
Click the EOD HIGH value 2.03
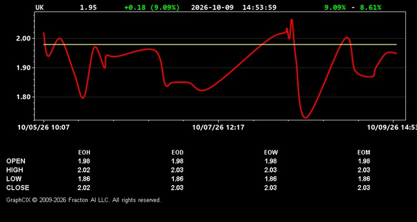click(177, 170)
